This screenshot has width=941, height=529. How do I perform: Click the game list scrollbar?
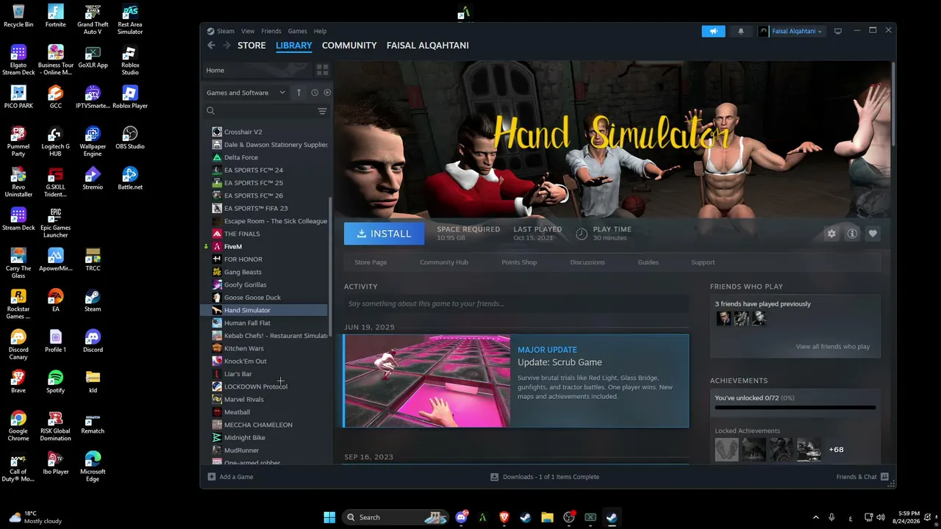click(330, 267)
